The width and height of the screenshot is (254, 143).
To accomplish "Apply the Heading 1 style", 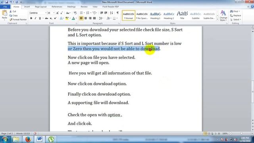I will click(155, 15).
